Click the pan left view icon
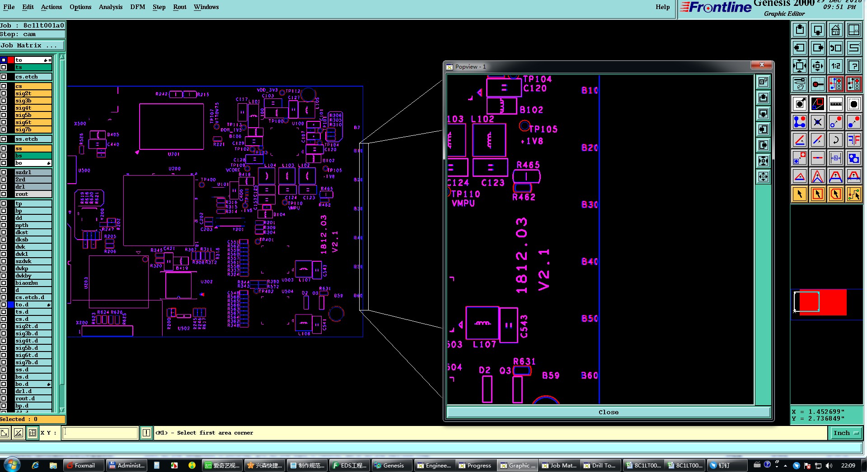The image size is (867, 472). click(x=800, y=48)
